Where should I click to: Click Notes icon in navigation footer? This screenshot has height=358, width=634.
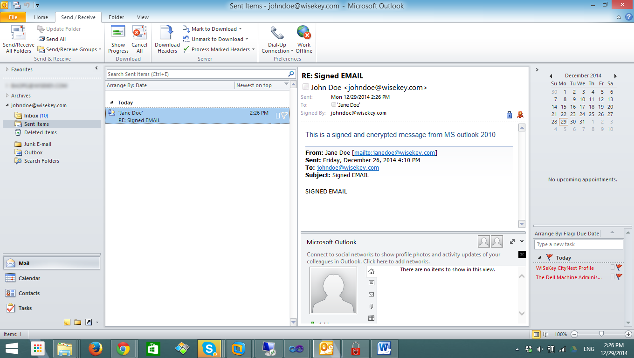67,322
